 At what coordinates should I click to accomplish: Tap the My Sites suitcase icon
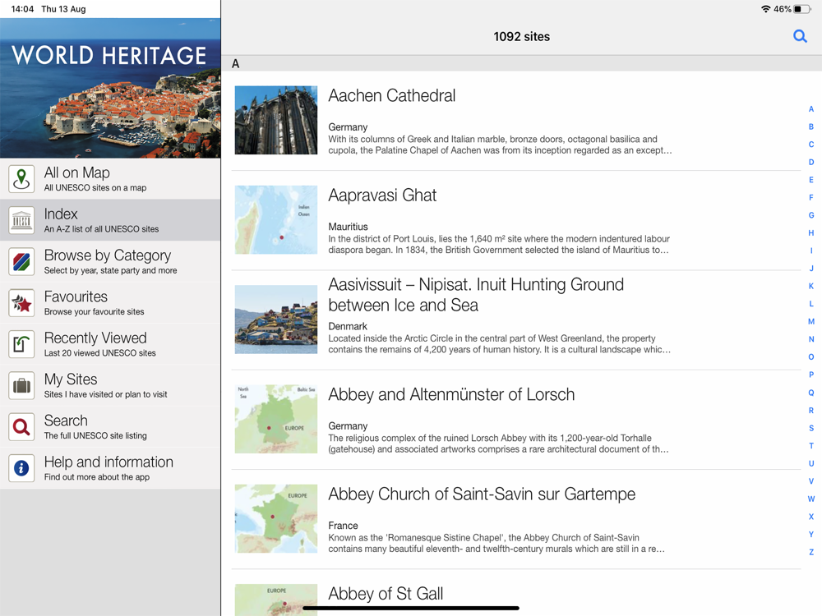[21, 385]
